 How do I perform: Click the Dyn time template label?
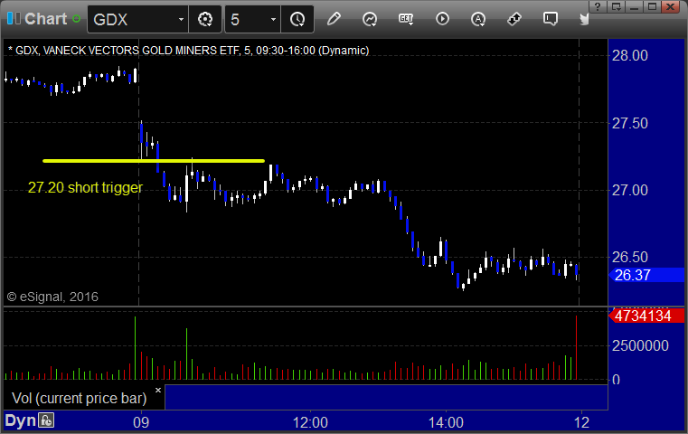pyautogui.click(x=20, y=420)
